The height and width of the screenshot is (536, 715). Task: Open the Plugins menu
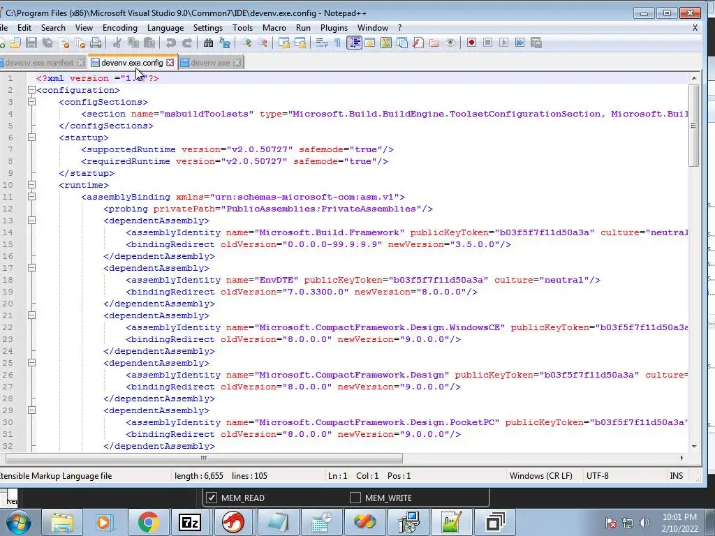(x=334, y=28)
